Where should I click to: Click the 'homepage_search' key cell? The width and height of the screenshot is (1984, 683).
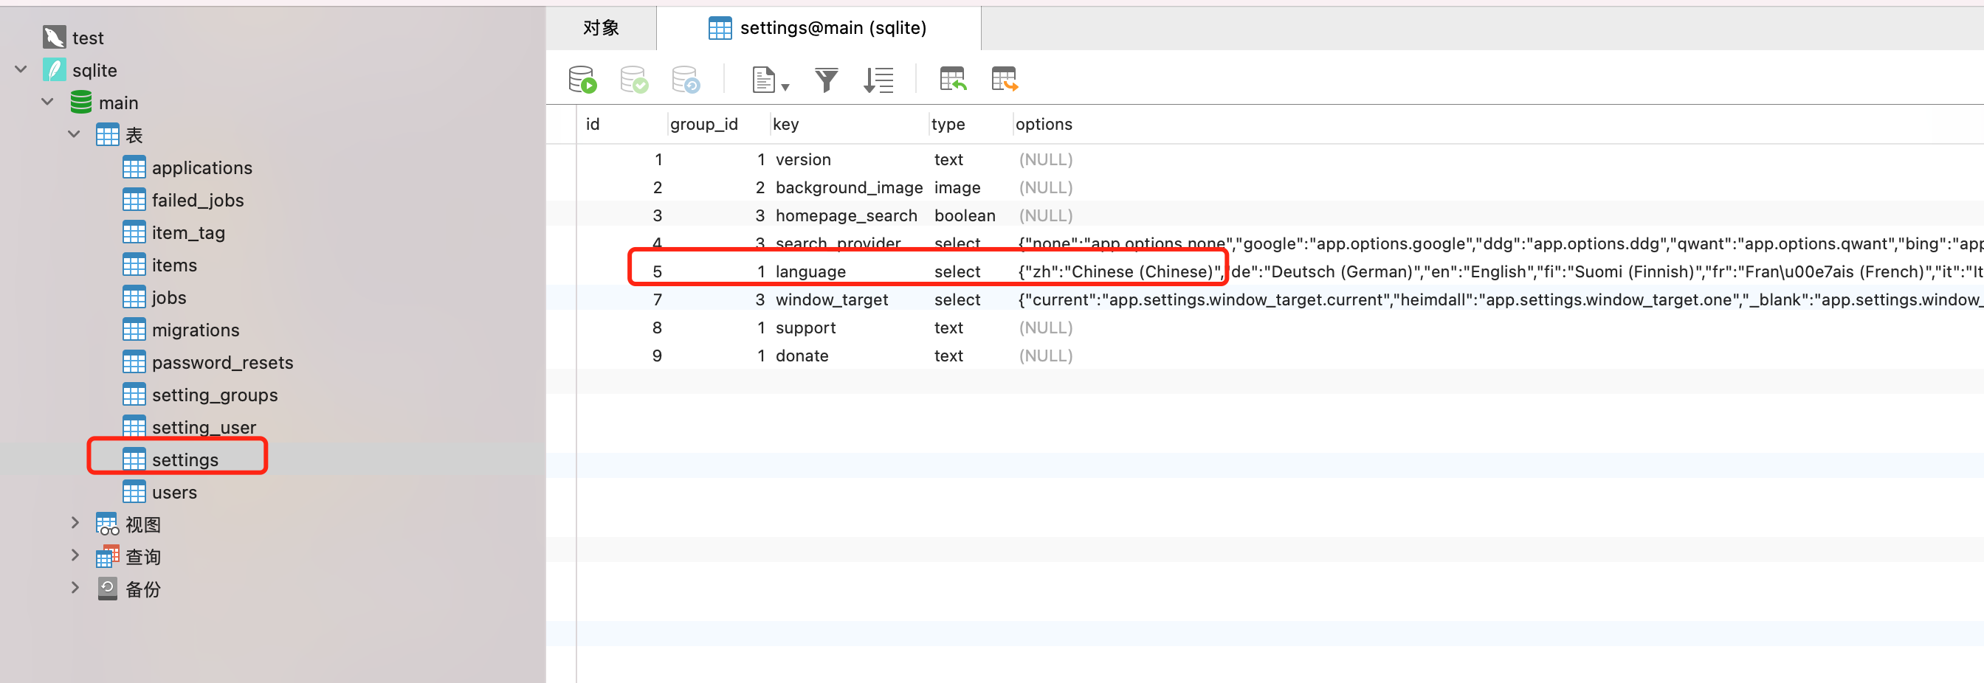850,215
